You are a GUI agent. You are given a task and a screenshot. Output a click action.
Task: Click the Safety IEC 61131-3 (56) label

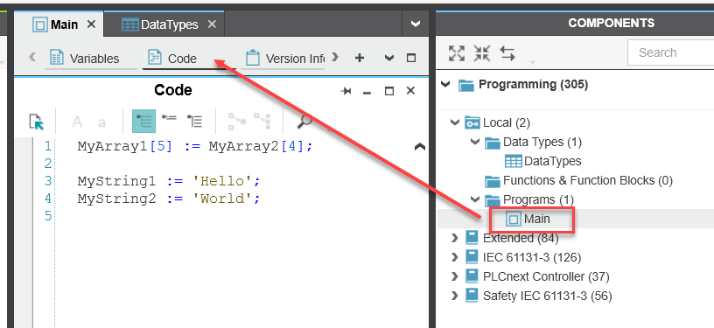(x=548, y=296)
